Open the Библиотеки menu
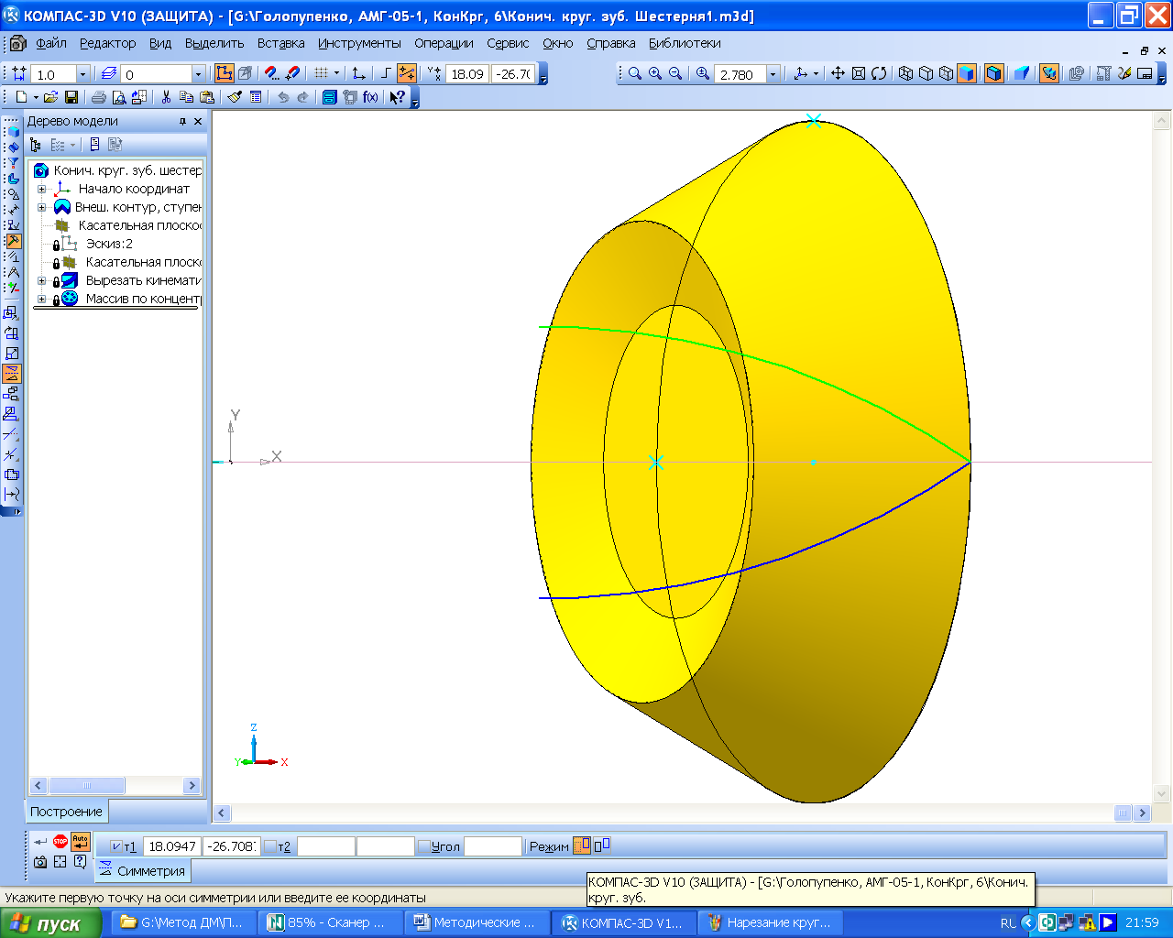Screen dimensions: 1173x938 pos(685,43)
